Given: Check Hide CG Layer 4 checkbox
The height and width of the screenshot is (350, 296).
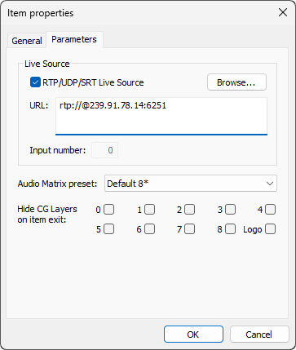Looking at the screenshot, I should 271,210.
